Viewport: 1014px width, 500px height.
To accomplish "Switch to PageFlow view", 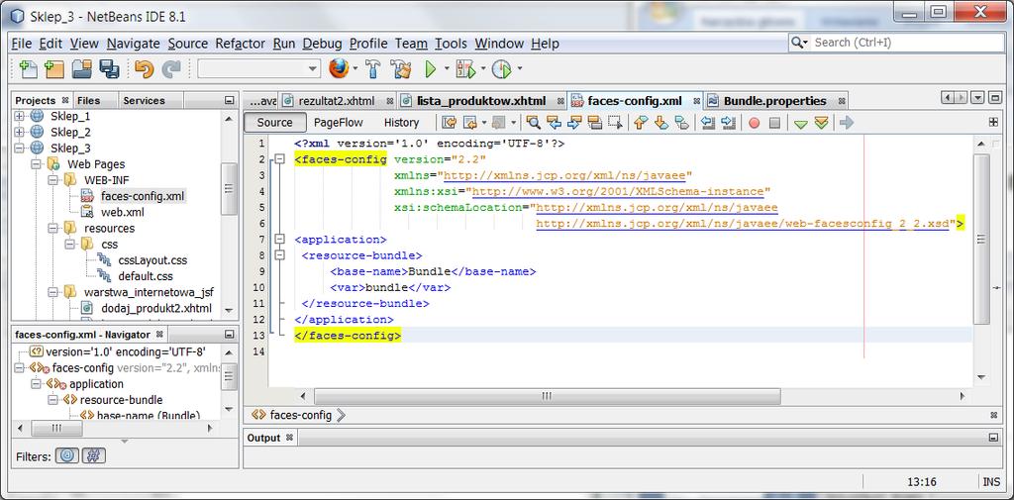I will pos(339,122).
